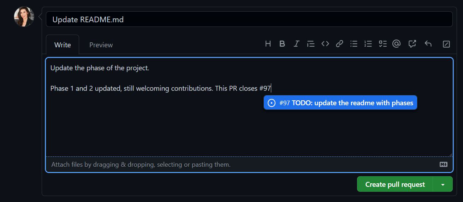The width and height of the screenshot is (463, 202).
Task: Select the #97 TODO issue suggestion
Action: tap(340, 103)
